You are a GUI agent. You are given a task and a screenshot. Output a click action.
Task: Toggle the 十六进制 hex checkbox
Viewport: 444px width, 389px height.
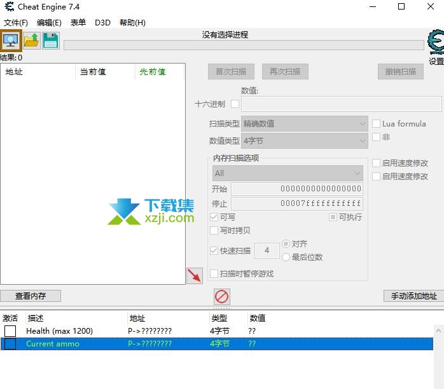click(x=235, y=104)
